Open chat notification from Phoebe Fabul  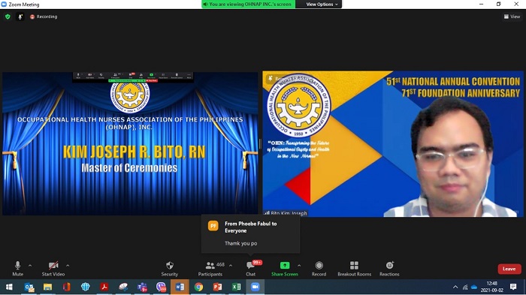point(250,233)
